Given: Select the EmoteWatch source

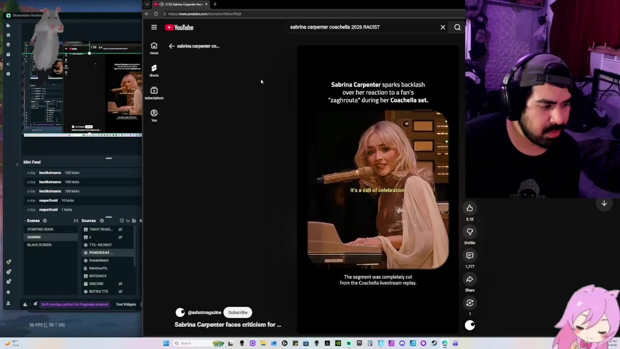Looking at the screenshot, I should [x=99, y=260].
